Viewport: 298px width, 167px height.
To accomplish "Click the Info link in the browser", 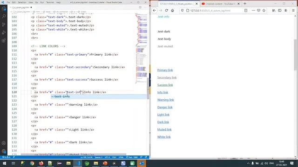I will point(163,92).
